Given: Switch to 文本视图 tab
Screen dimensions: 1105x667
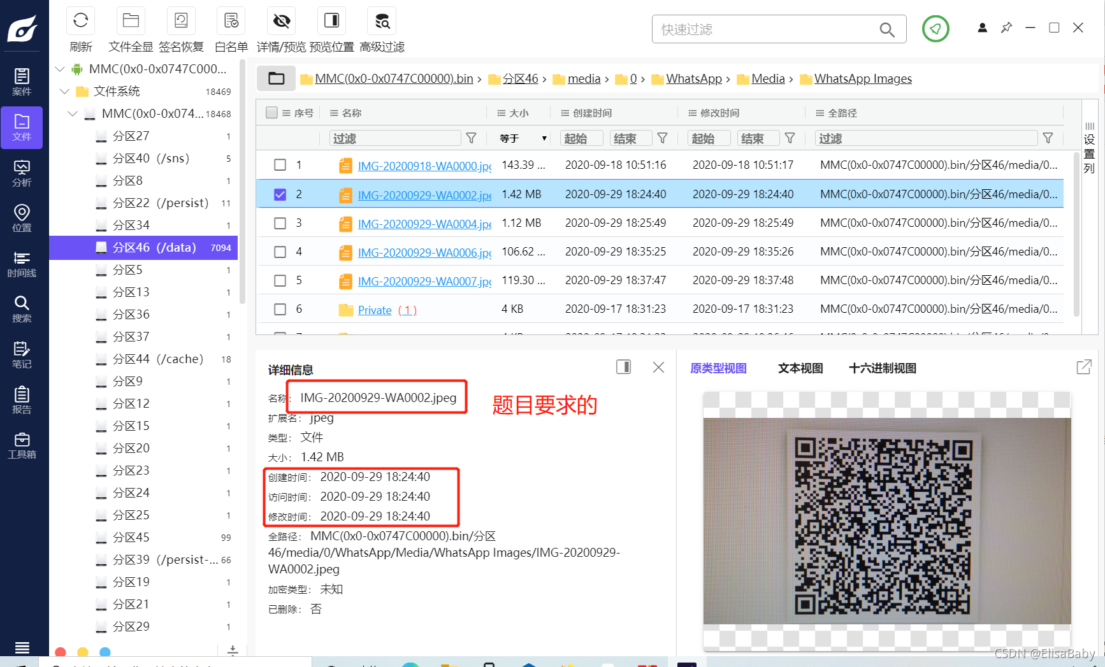Looking at the screenshot, I should [x=800, y=368].
